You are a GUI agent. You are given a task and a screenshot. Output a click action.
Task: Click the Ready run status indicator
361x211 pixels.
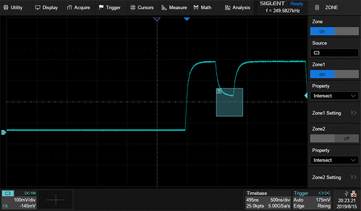(297, 4)
